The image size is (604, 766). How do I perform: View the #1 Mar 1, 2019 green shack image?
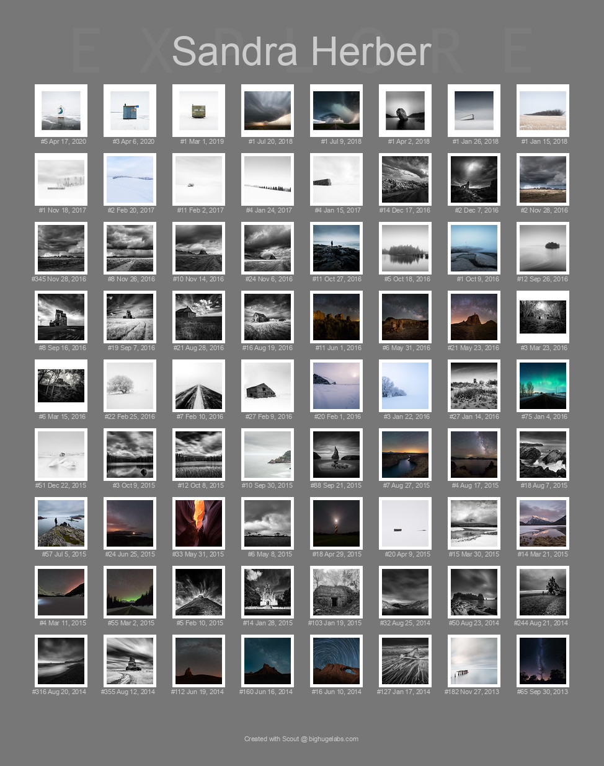(x=198, y=110)
